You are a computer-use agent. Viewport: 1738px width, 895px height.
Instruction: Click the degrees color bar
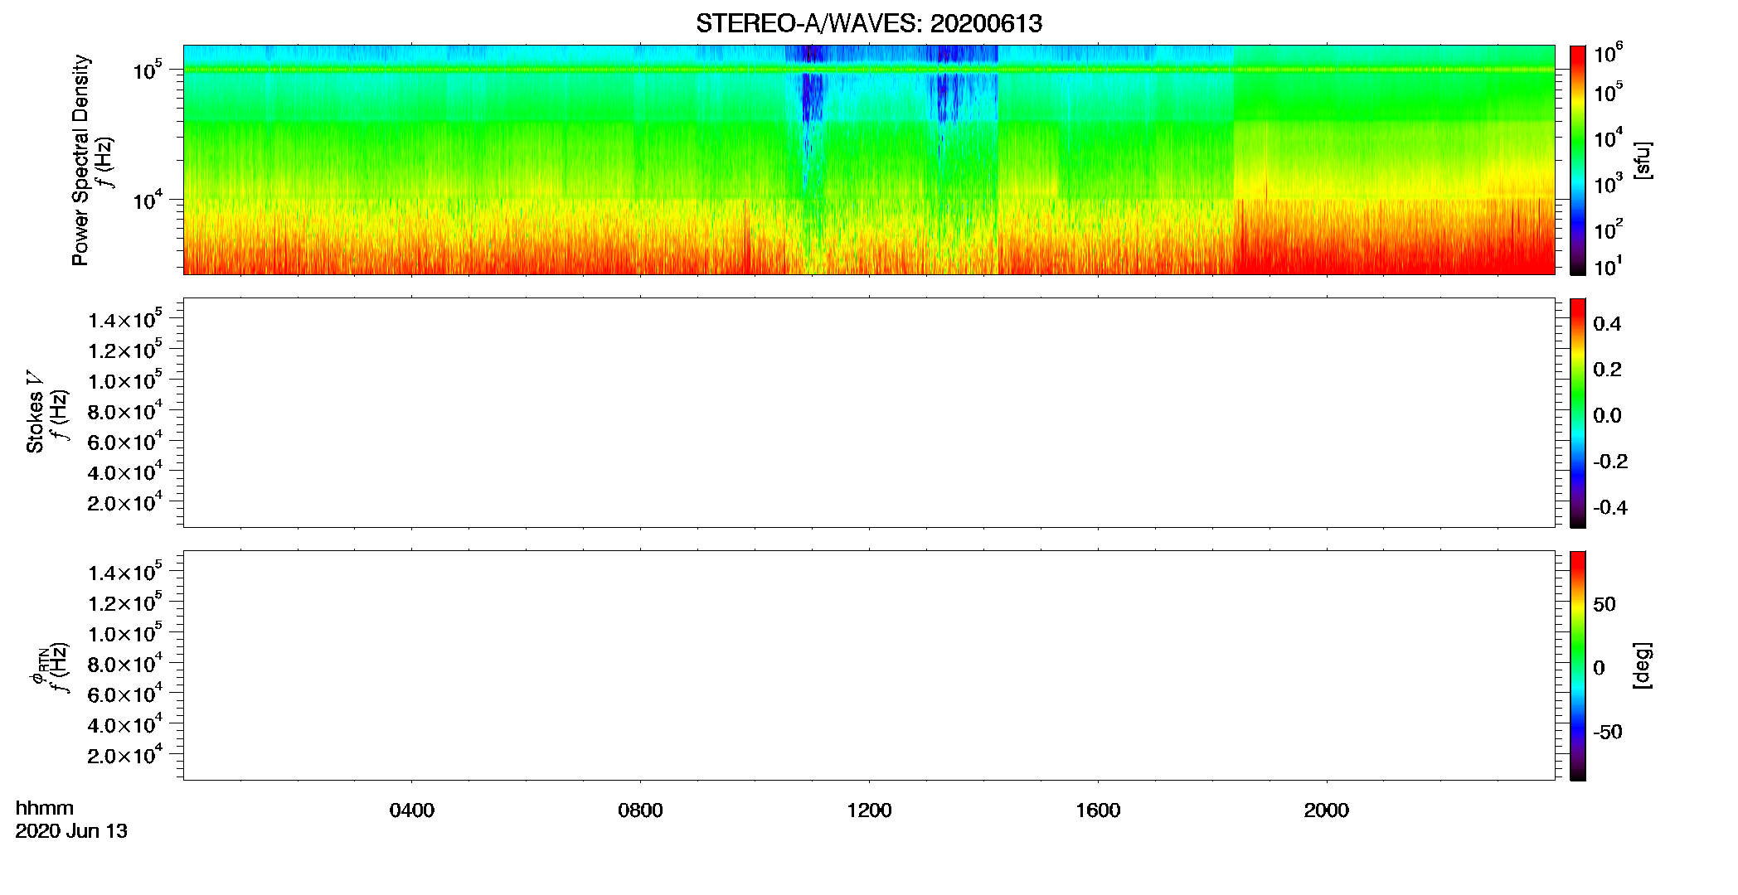(1578, 665)
